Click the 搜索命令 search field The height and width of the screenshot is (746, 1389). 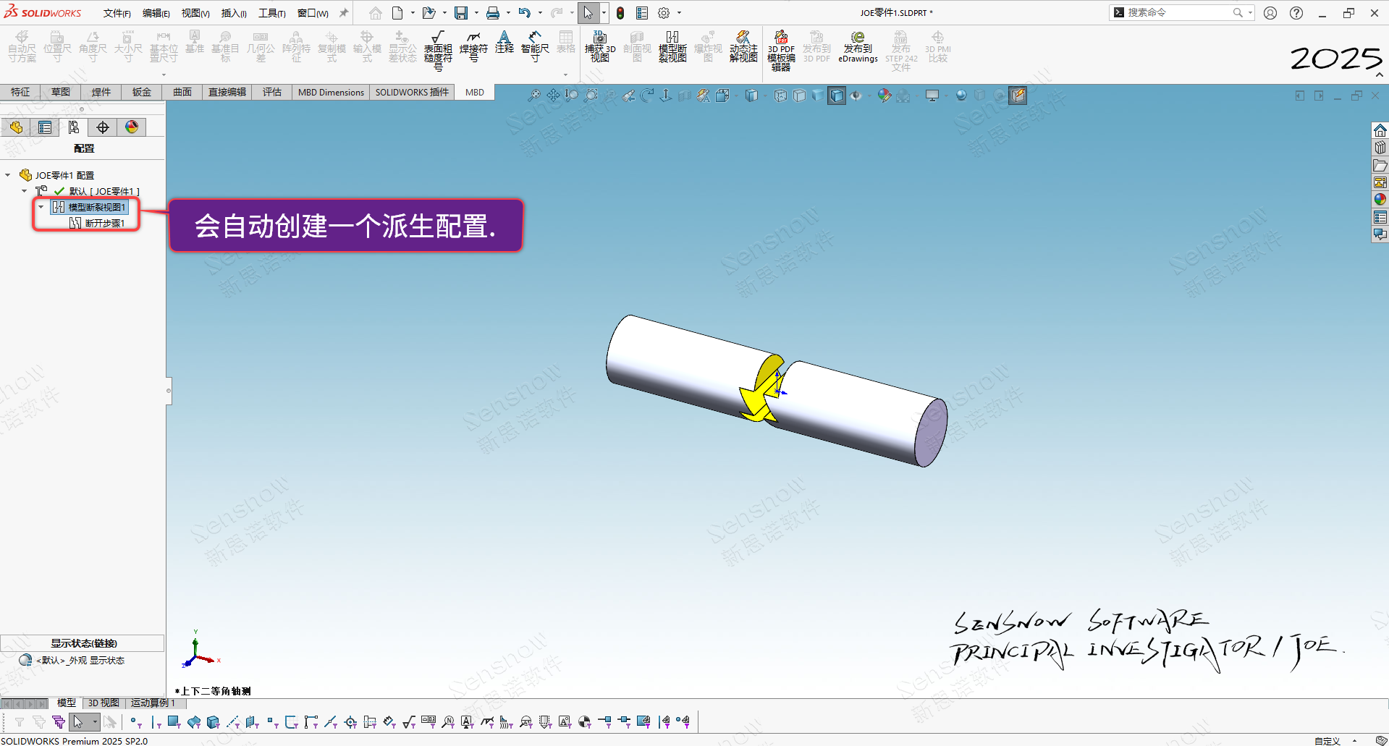pyautogui.click(x=1178, y=12)
